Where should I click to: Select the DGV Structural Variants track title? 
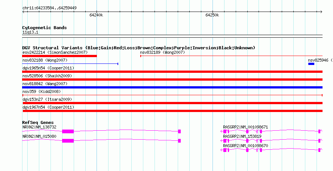tap(139, 48)
